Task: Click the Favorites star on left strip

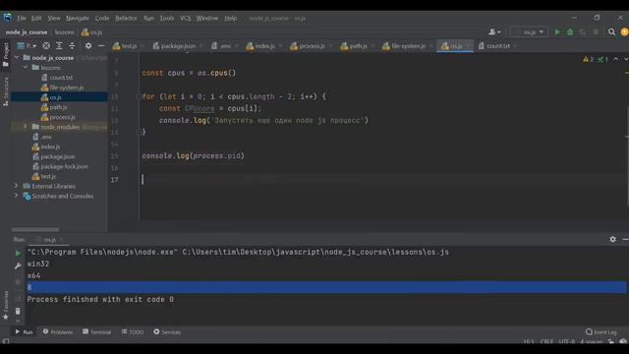Action: click(6, 317)
